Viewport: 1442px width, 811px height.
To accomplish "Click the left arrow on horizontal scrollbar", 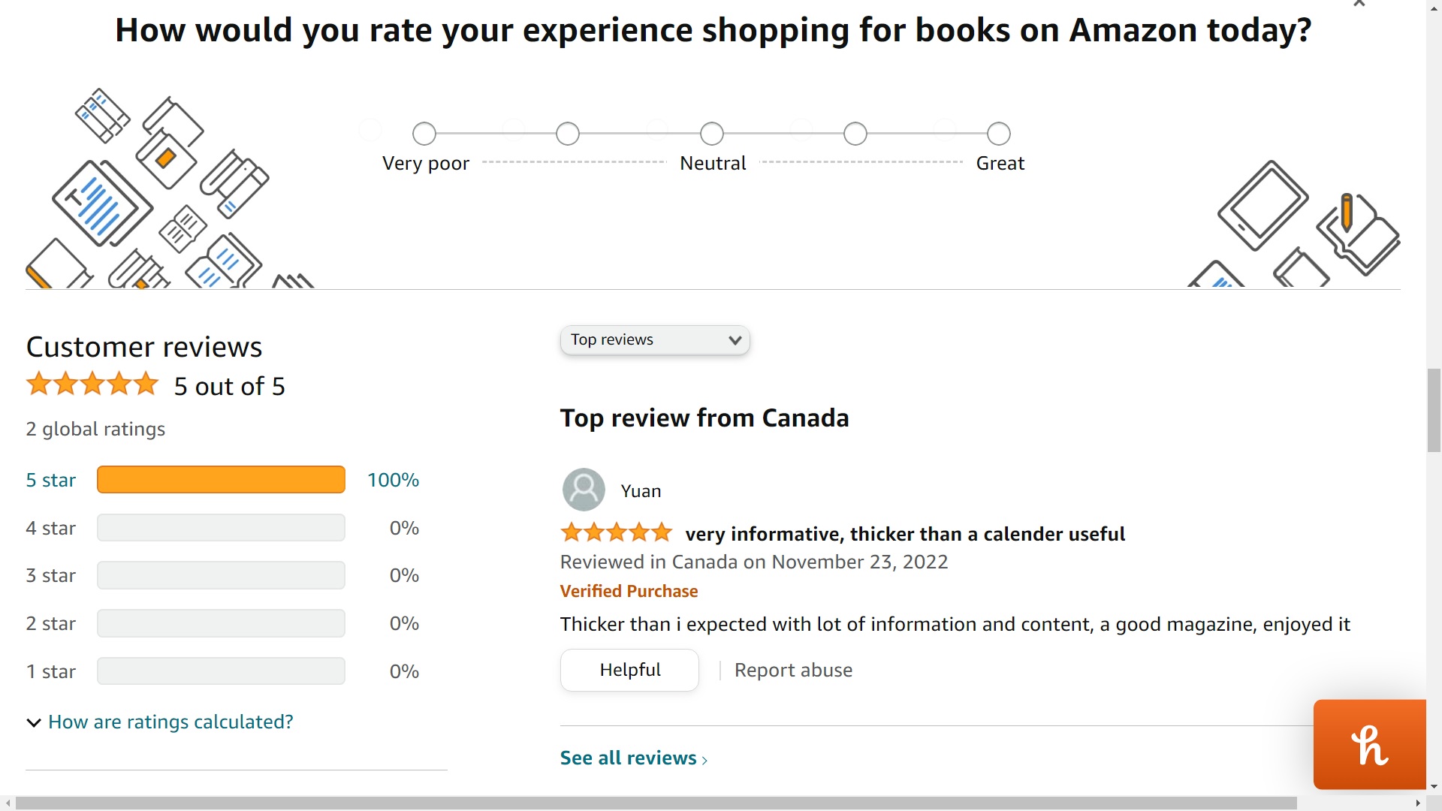I will pyautogui.click(x=8, y=803).
